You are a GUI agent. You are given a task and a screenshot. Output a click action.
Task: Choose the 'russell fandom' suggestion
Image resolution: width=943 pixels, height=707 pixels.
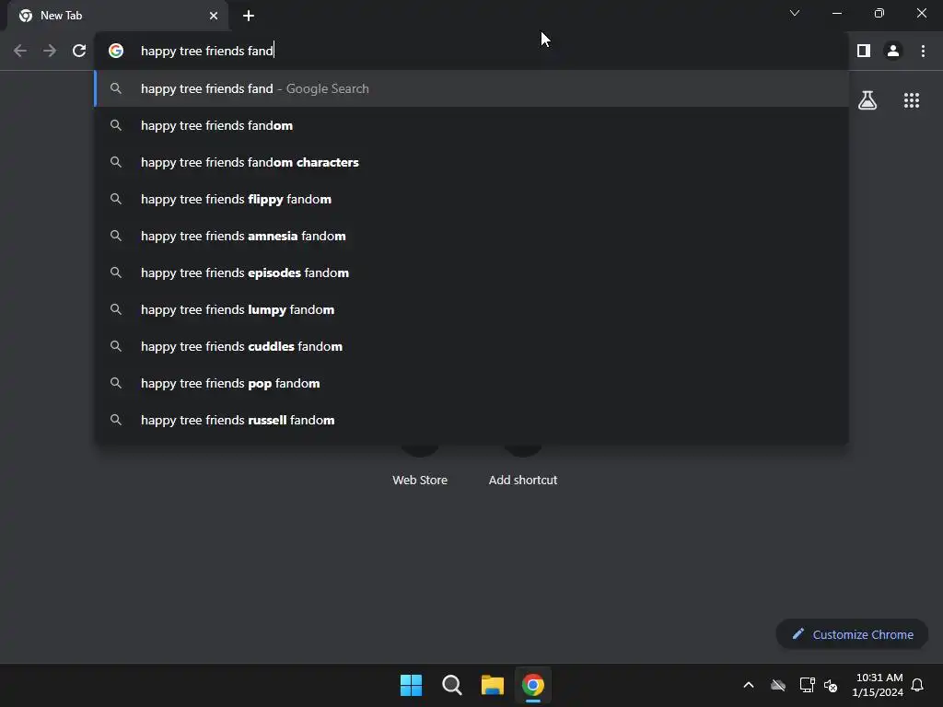click(x=472, y=420)
